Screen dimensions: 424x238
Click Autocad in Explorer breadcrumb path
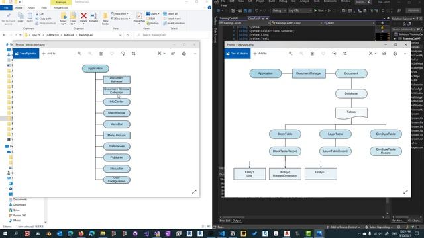click(69, 35)
